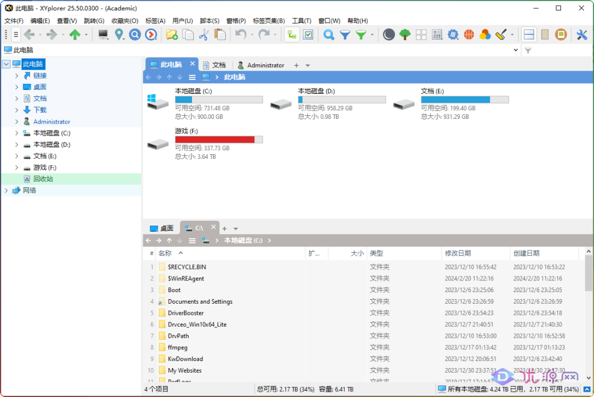Screen dimensions: 594x397
Task: Toggle the address bar filter funnel
Action: 528,50
